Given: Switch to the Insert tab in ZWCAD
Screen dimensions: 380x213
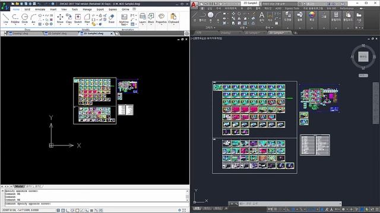Looking at the screenshot, I should click(x=53, y=9).
